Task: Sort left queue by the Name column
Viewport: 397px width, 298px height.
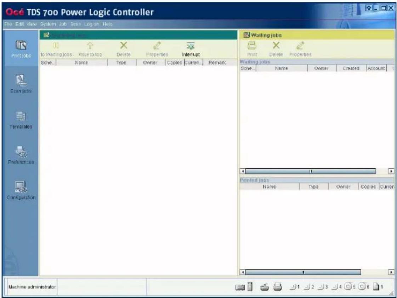Action: point(81,63)
